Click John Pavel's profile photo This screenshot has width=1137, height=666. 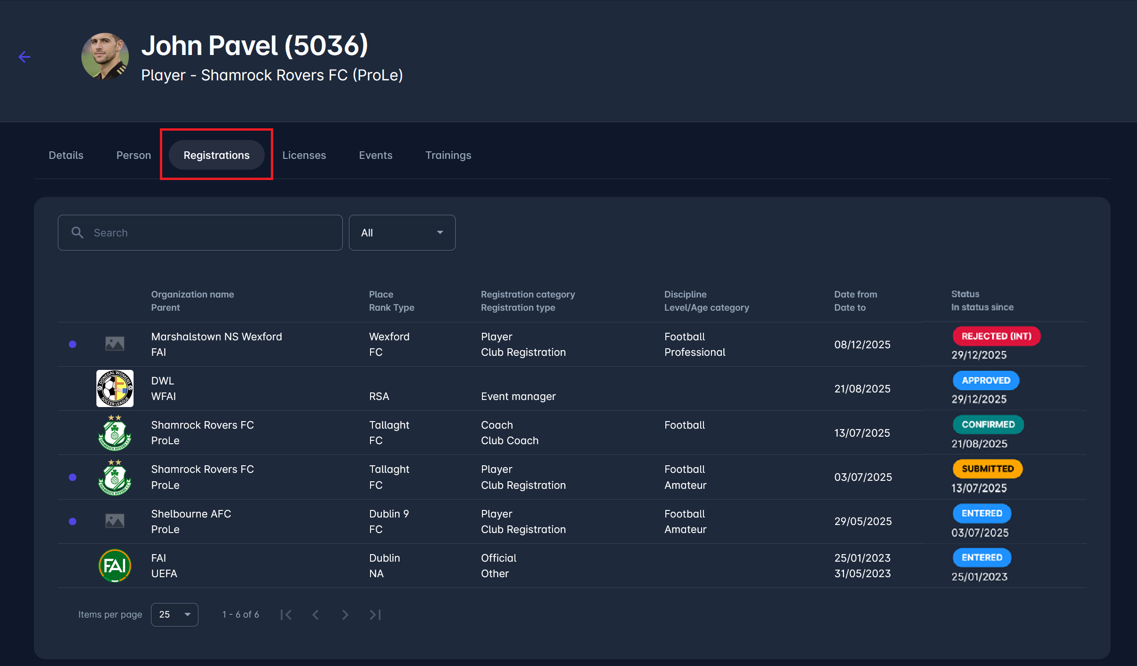tap(105, 56)
